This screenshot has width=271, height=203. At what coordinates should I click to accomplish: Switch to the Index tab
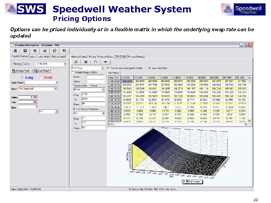32,57
